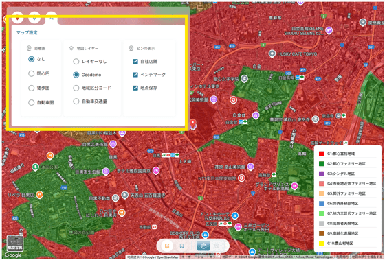Switch to 航空写真 aerial photo view
This screenshot has width=385, height=260.
pos(15,244)
